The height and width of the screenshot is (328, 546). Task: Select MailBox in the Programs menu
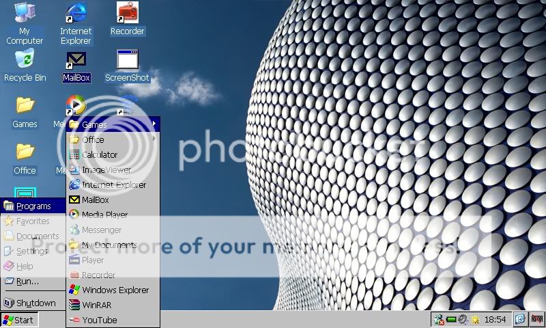click(x=113, y=200)
